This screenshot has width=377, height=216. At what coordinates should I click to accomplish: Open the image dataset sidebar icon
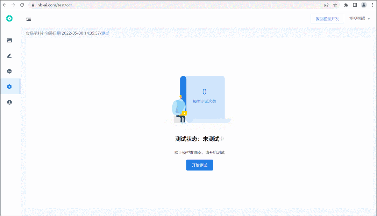click(x=9, y=41)
